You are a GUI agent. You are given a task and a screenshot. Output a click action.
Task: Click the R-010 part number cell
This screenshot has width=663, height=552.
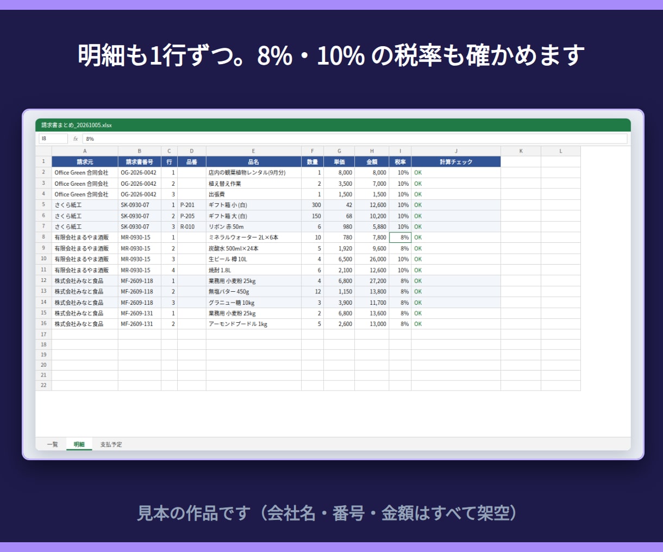coord(192,227)
